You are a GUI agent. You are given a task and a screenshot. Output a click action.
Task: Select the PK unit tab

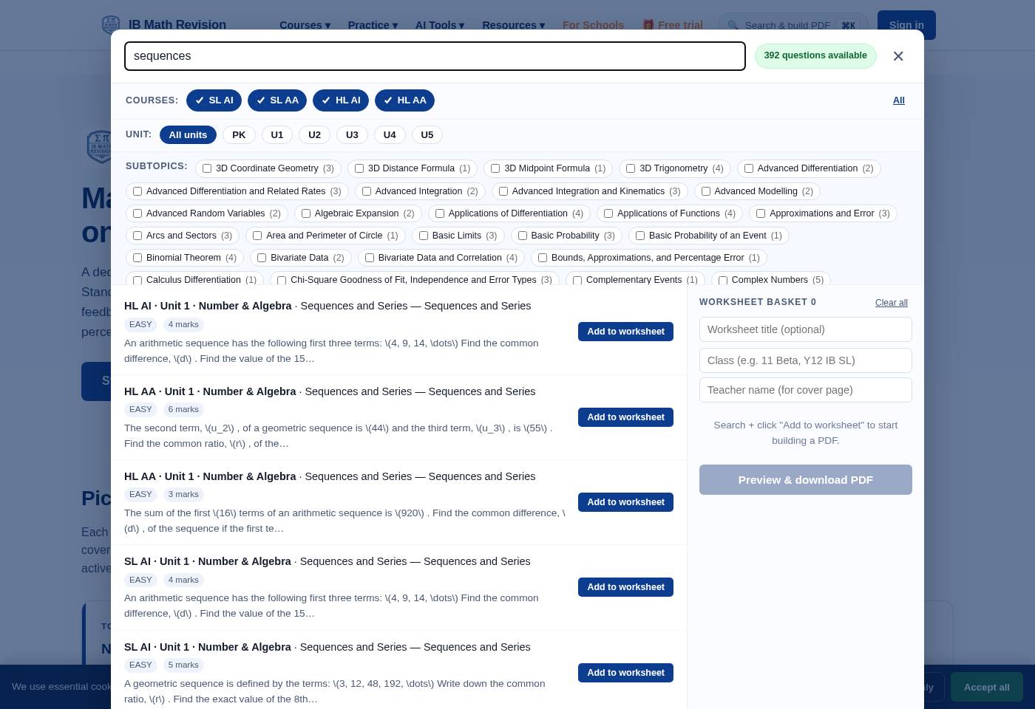pos(239,135)
